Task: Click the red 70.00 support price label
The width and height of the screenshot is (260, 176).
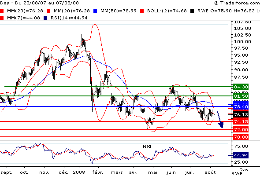Action: (x=241, y=137)
